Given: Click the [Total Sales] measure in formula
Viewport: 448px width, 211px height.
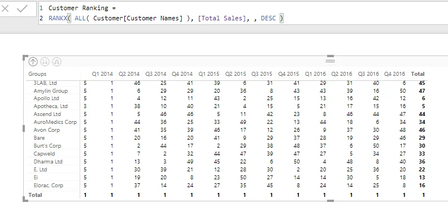Looking at the screenshot, I should (x=221, y=18).
